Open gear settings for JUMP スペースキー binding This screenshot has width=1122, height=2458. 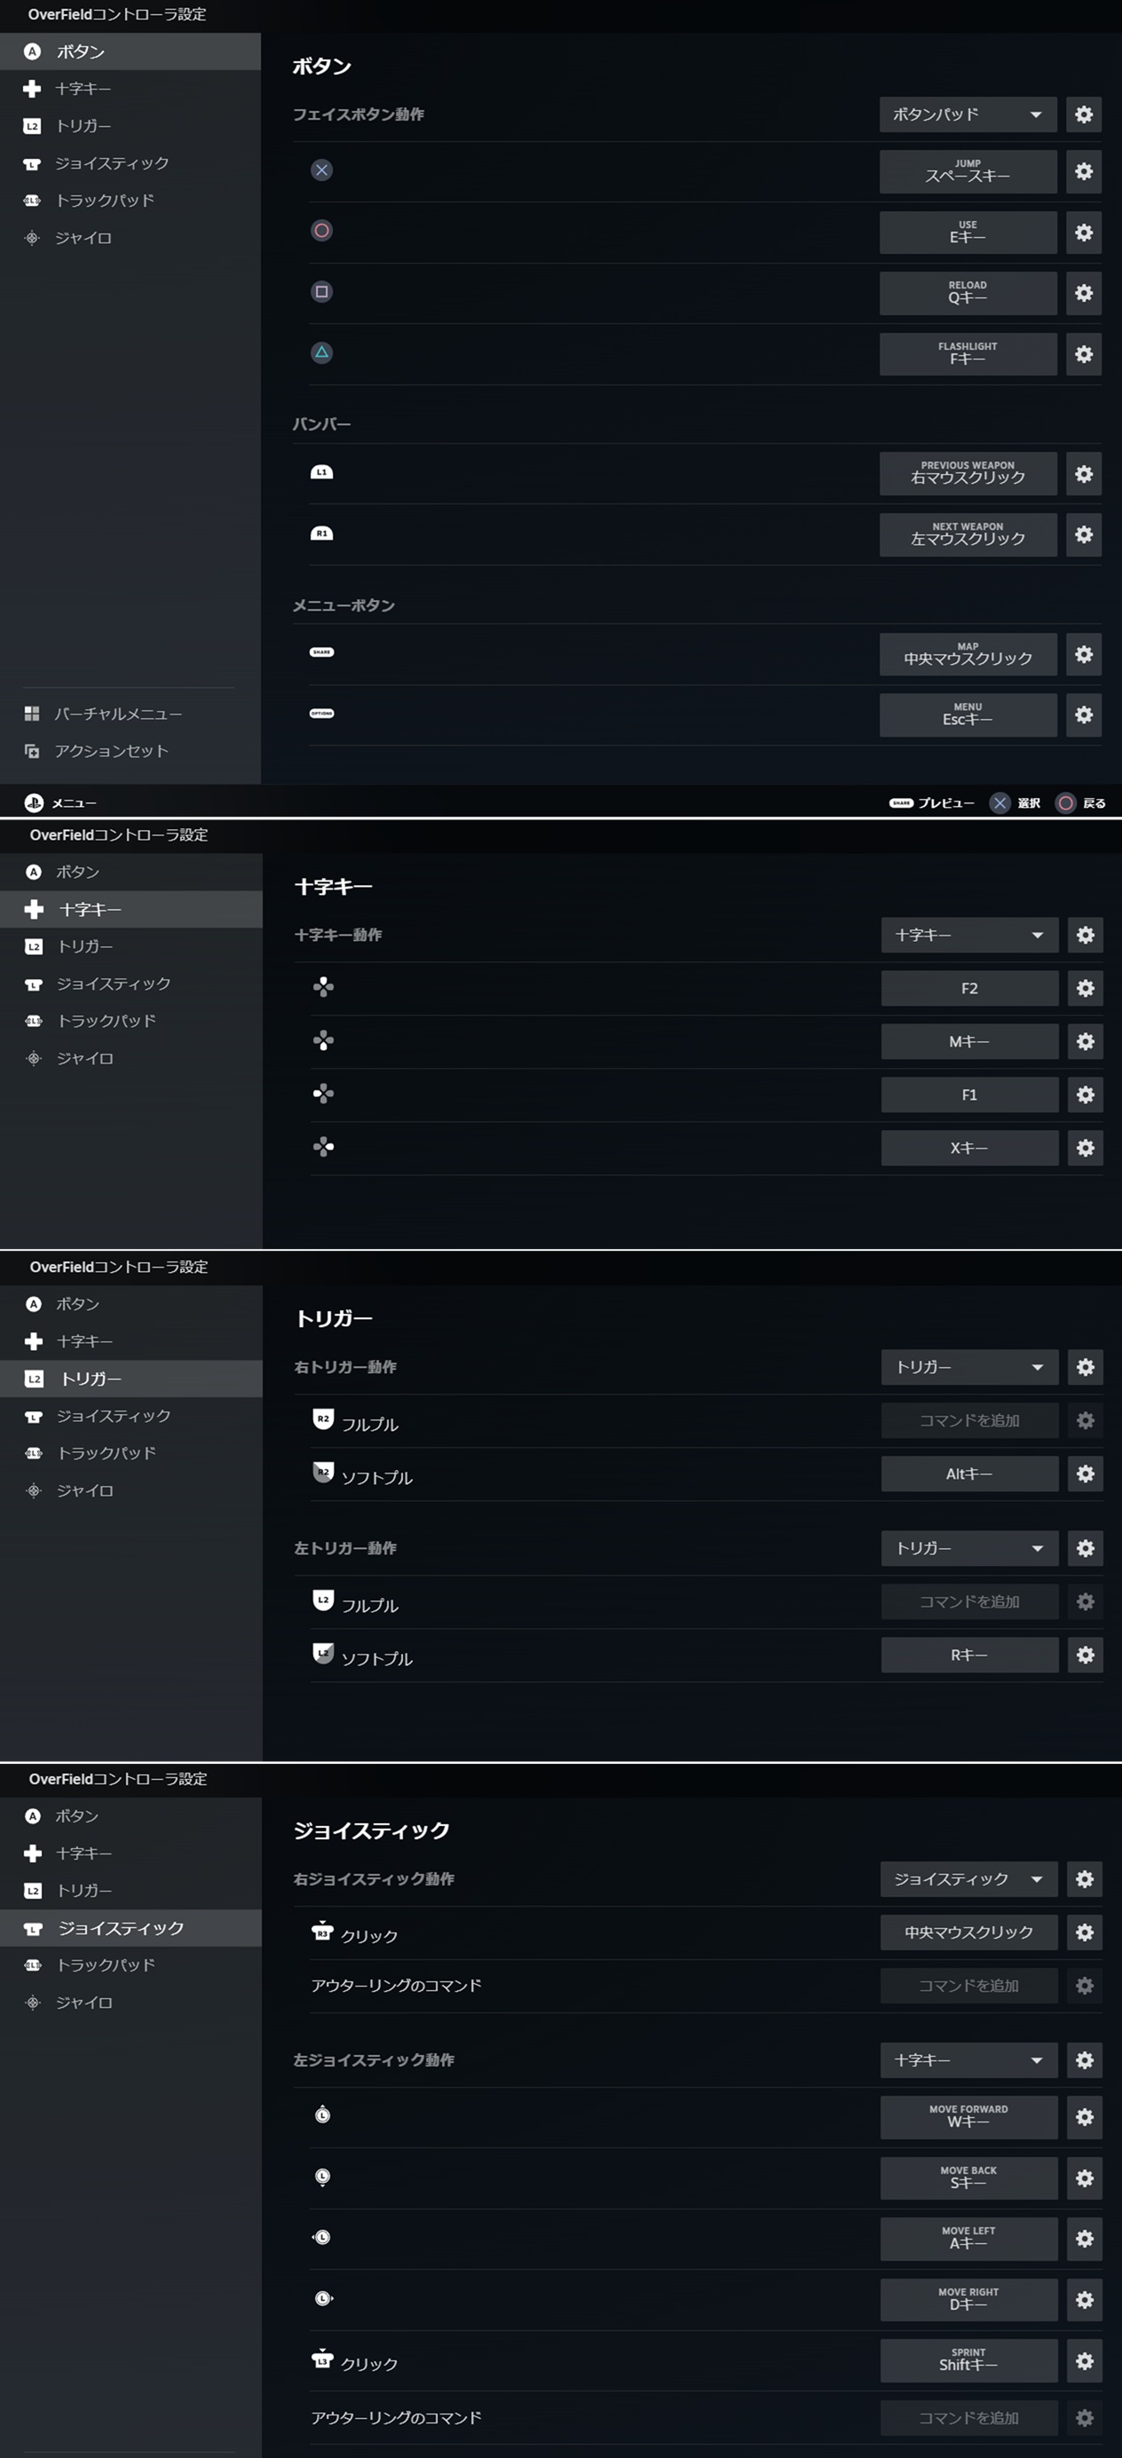1083,171
